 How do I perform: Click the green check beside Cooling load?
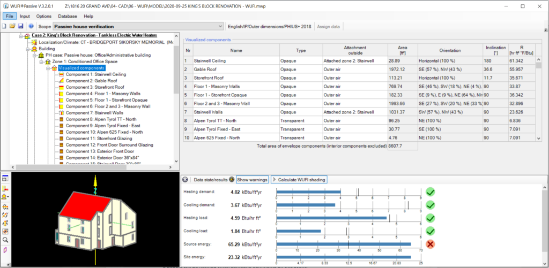(x=431, y=231)
